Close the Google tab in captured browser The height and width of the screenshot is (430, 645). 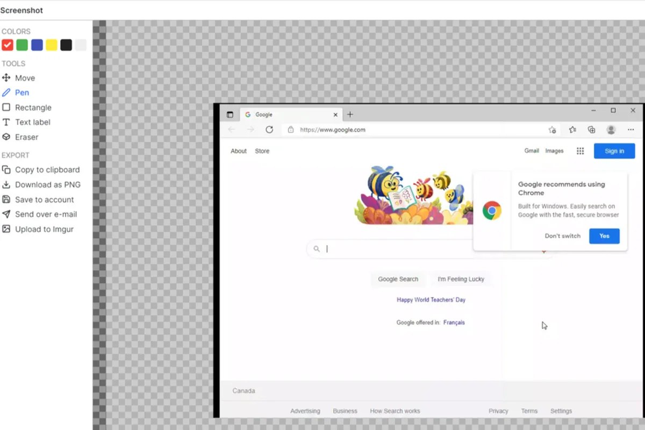336,114
